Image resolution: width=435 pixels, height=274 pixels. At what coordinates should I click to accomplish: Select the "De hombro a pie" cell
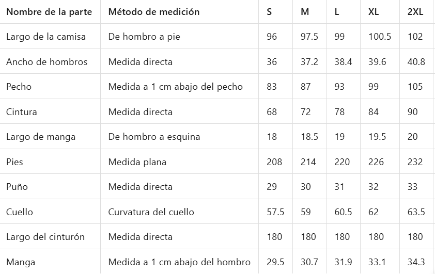click(x=144, y=37)
